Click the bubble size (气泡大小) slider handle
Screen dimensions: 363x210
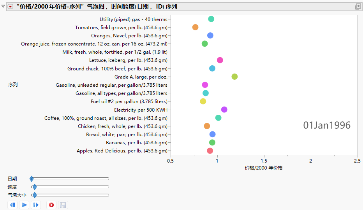[35, 195]
